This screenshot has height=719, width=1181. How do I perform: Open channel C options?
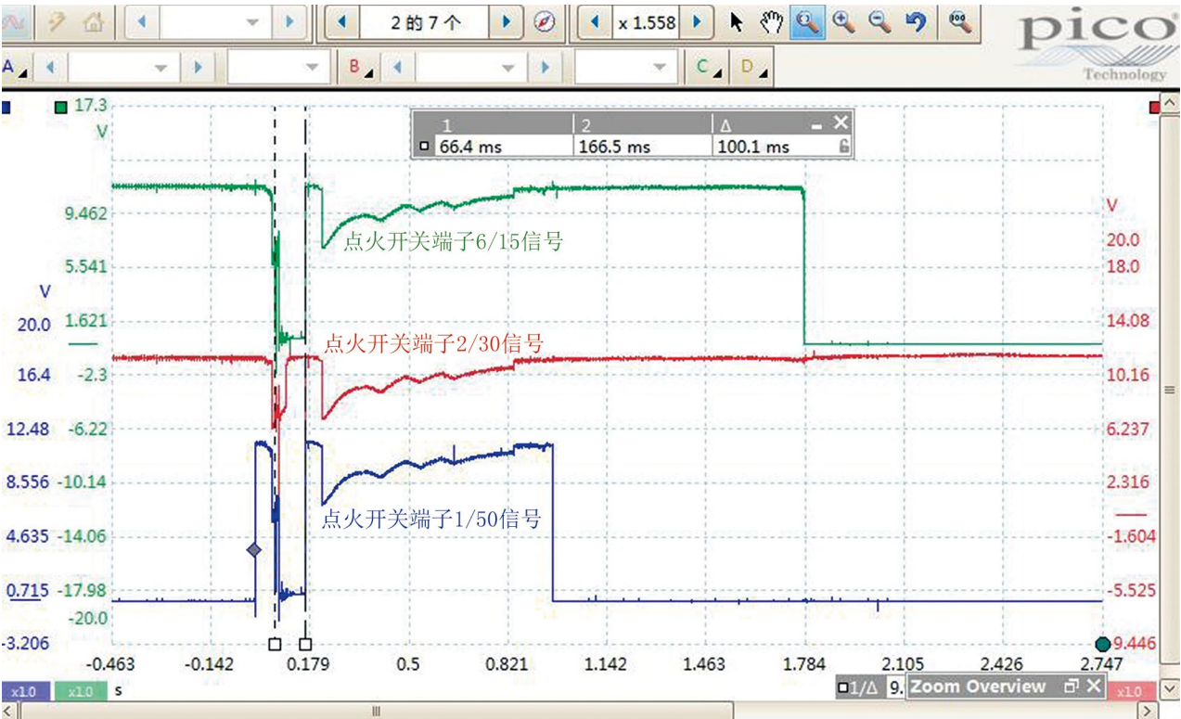[708, 68]
